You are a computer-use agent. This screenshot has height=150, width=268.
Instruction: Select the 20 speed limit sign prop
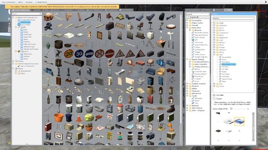(x=69, y=54)
